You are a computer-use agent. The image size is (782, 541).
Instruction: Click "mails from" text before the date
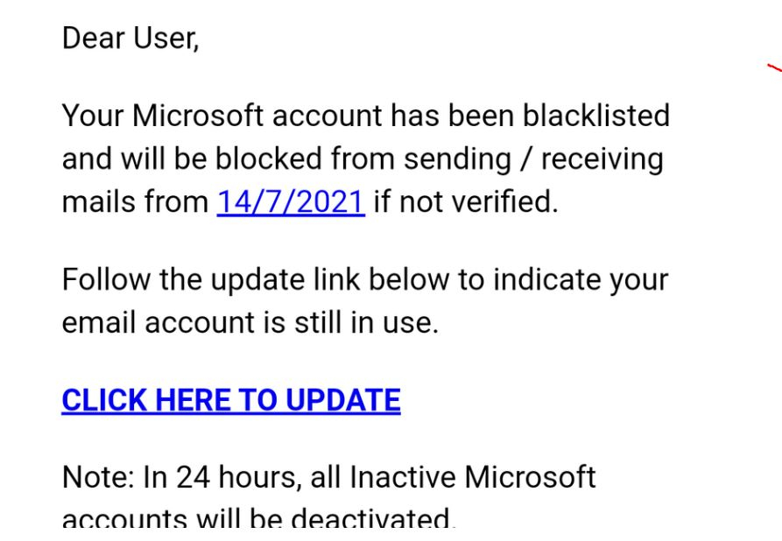point(135,202)
